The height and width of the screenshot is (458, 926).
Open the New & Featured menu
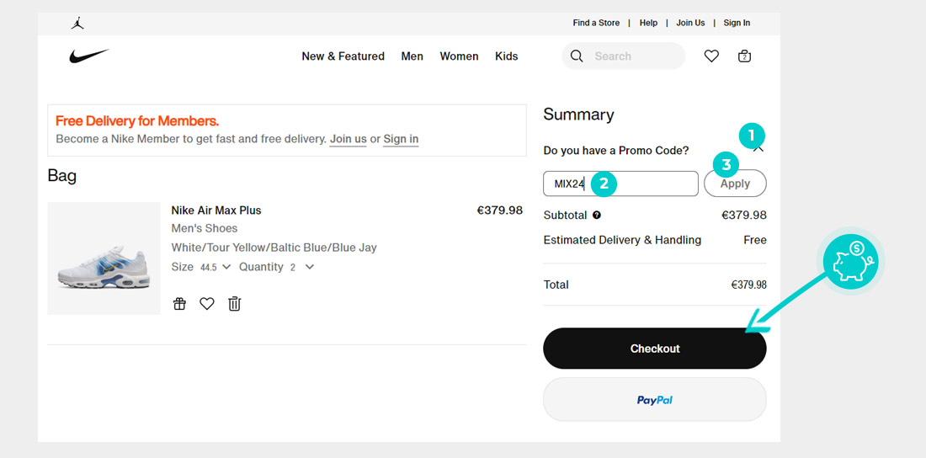coord(343,56)
